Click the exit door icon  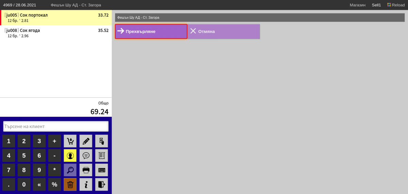pyautogui.click(x=102, y=184)
